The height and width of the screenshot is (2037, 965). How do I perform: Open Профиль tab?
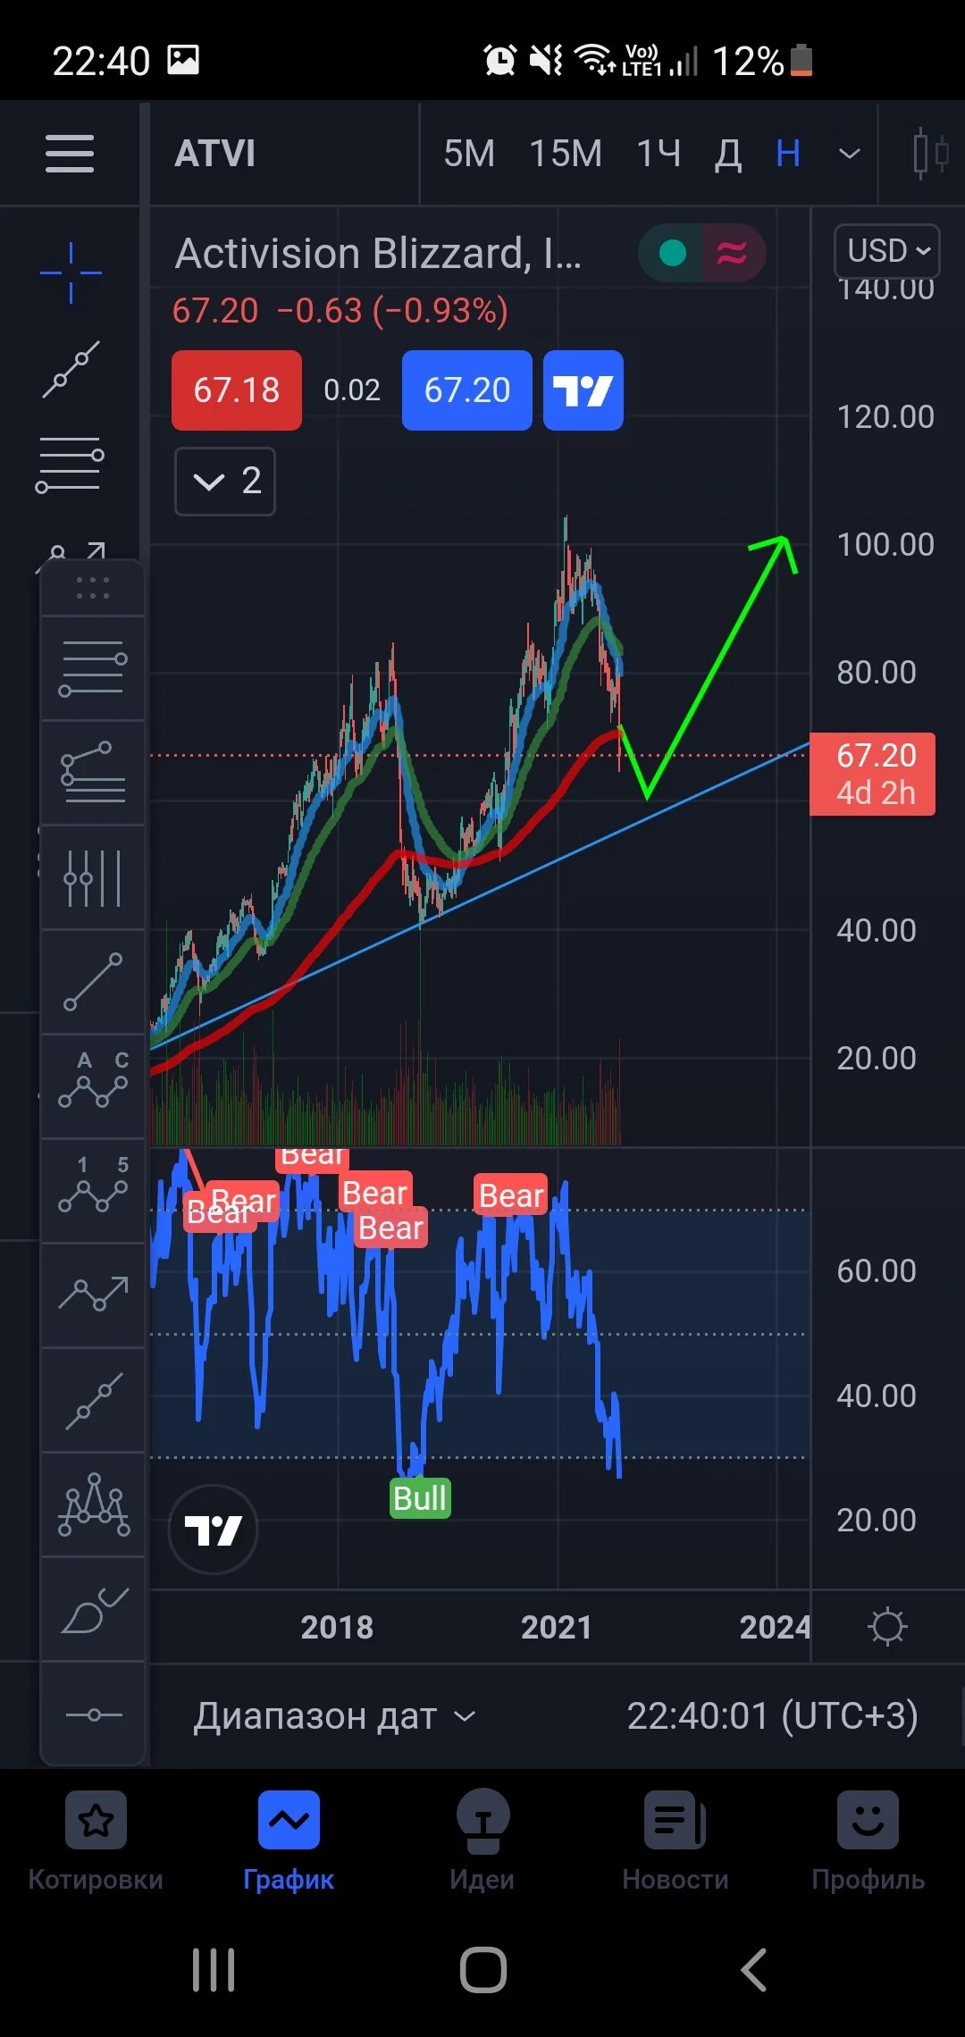(868, 1842)
